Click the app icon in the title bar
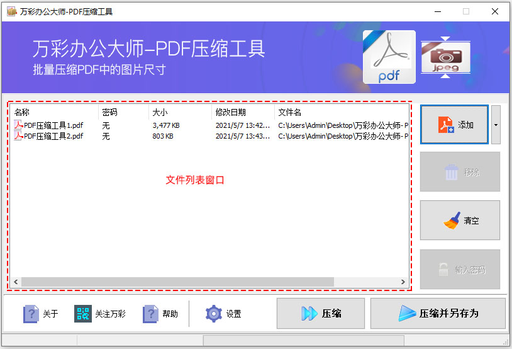The height and width of the screenshot is (349, 512). click(12, 11)
